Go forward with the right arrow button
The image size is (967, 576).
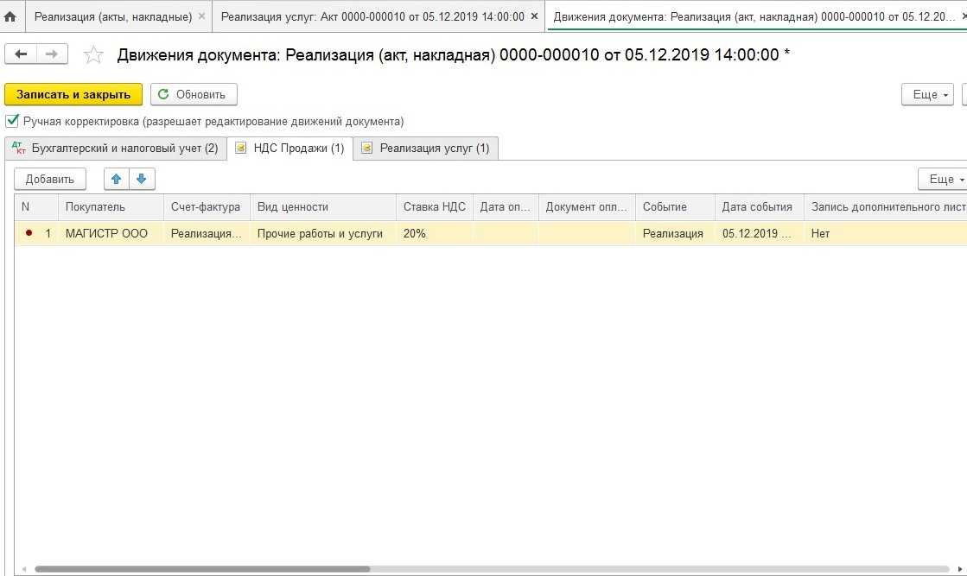click(x=52, y=54)
